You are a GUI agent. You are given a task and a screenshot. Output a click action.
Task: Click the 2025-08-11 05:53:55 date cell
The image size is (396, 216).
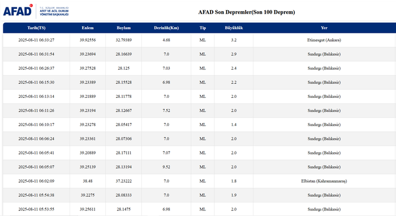tap(36, 209)
